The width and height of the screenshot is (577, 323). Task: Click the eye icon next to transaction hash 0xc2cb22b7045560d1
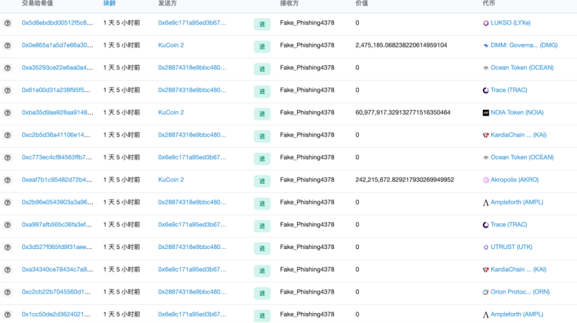pos(7,292)
